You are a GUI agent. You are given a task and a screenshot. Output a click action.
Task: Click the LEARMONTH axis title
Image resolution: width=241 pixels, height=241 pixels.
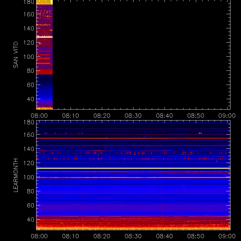16,175
